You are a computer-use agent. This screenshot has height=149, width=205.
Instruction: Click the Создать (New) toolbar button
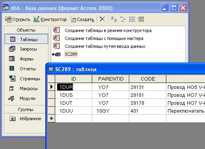pos(82,19)
